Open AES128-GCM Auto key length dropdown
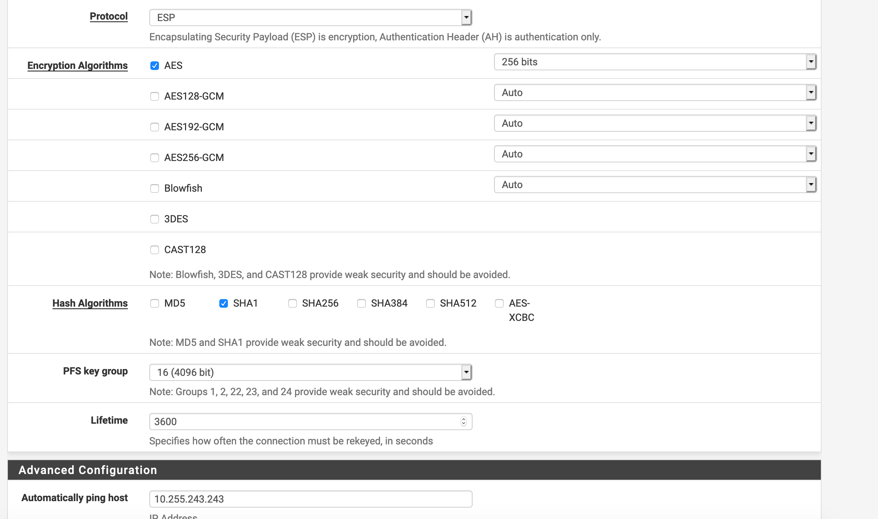Image resolution: width=878 pixels, height=519 pixels. click(x=655, y=92)
